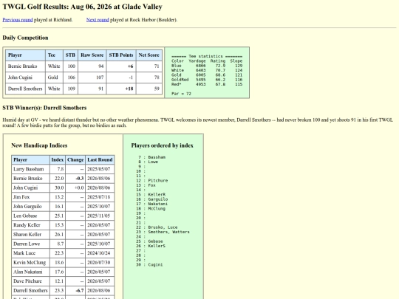Click the Last Round column header

[100, 159]
